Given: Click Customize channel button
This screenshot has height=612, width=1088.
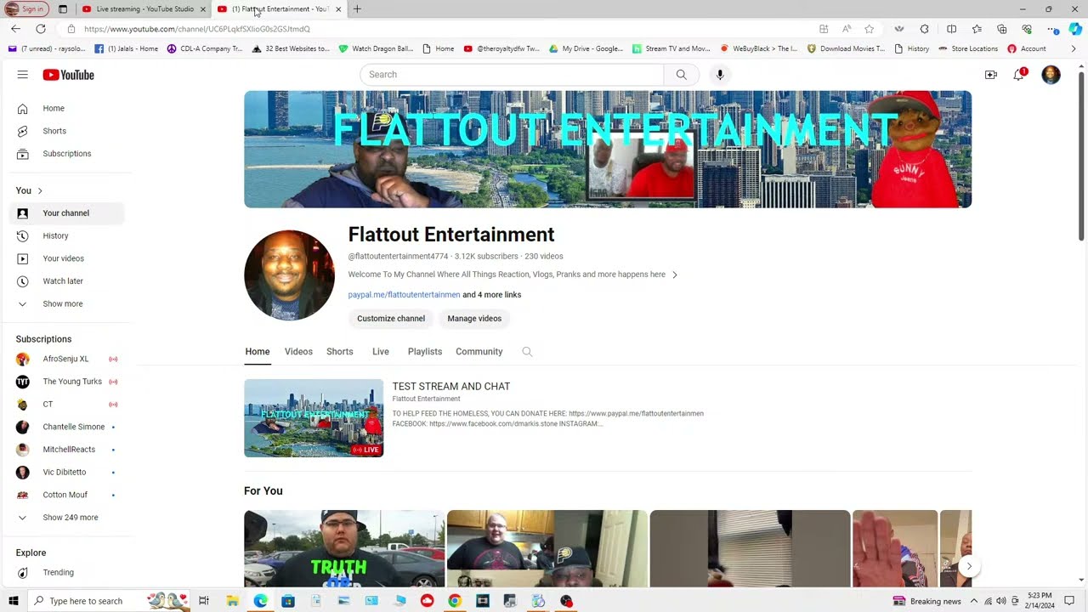Looking at the screenshot, I should tap(391, 319).
